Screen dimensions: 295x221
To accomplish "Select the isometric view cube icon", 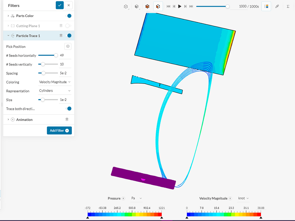I will [126, 6].
